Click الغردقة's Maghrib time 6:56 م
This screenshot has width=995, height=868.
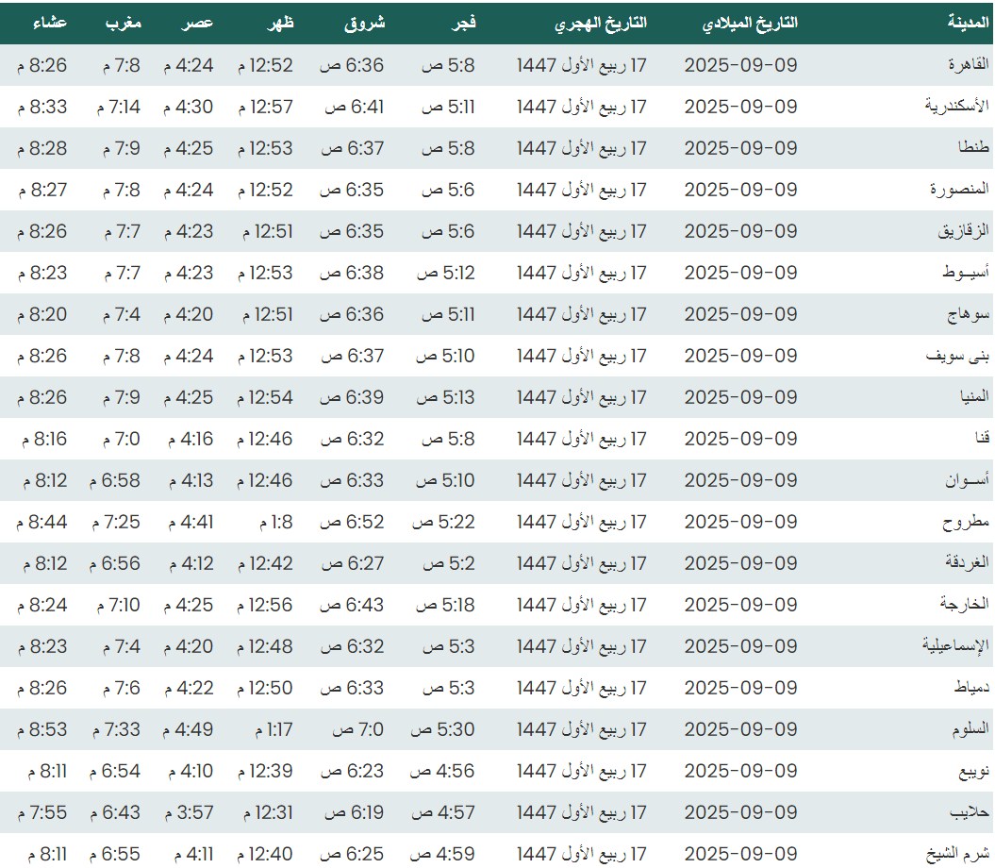coord(115,563)
